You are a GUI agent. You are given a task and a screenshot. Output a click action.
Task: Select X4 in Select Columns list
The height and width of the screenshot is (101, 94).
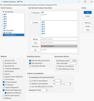pyautogui.click(x=14, y=21)
